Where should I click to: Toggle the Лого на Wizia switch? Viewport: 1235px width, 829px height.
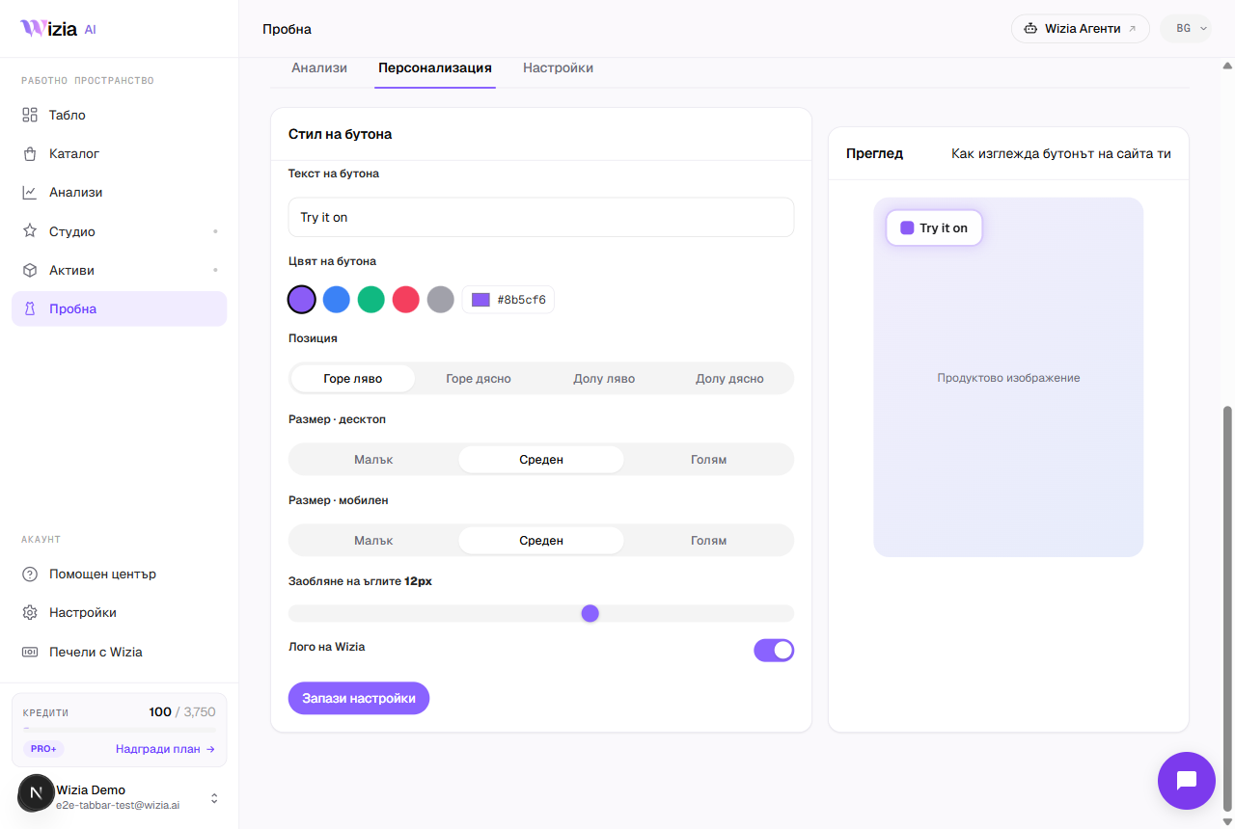[x=774, y=651]
